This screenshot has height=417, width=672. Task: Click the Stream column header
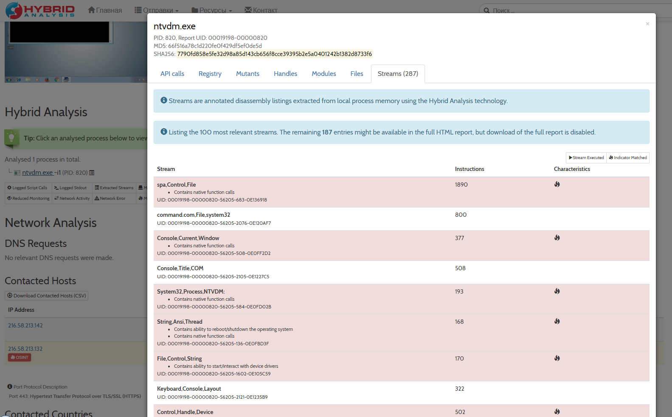coord(166,169)
